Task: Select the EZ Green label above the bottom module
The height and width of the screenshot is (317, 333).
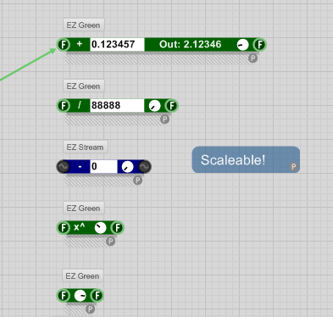Action: click(83, 275)
